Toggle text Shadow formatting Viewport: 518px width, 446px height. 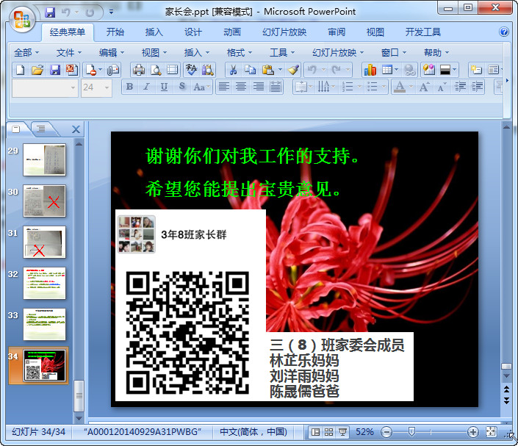[181, 87]
